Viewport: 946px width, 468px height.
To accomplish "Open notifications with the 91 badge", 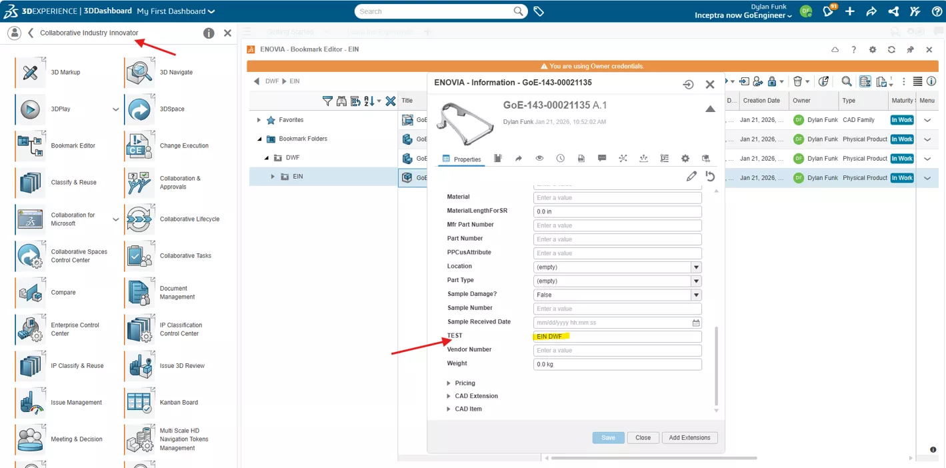I will (828, 11).
